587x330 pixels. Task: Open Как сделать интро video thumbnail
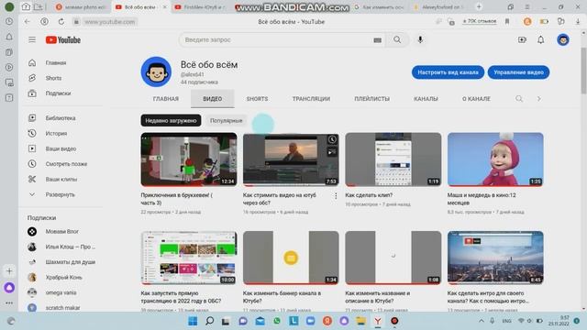coord(495,258)
